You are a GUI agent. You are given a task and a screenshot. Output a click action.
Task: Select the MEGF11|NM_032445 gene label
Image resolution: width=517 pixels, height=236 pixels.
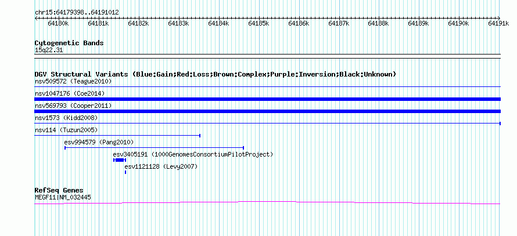point(63,198)
